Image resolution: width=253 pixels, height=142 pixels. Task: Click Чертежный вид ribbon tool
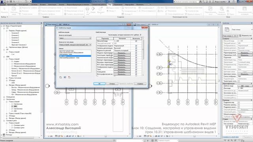tap(129, 8)
